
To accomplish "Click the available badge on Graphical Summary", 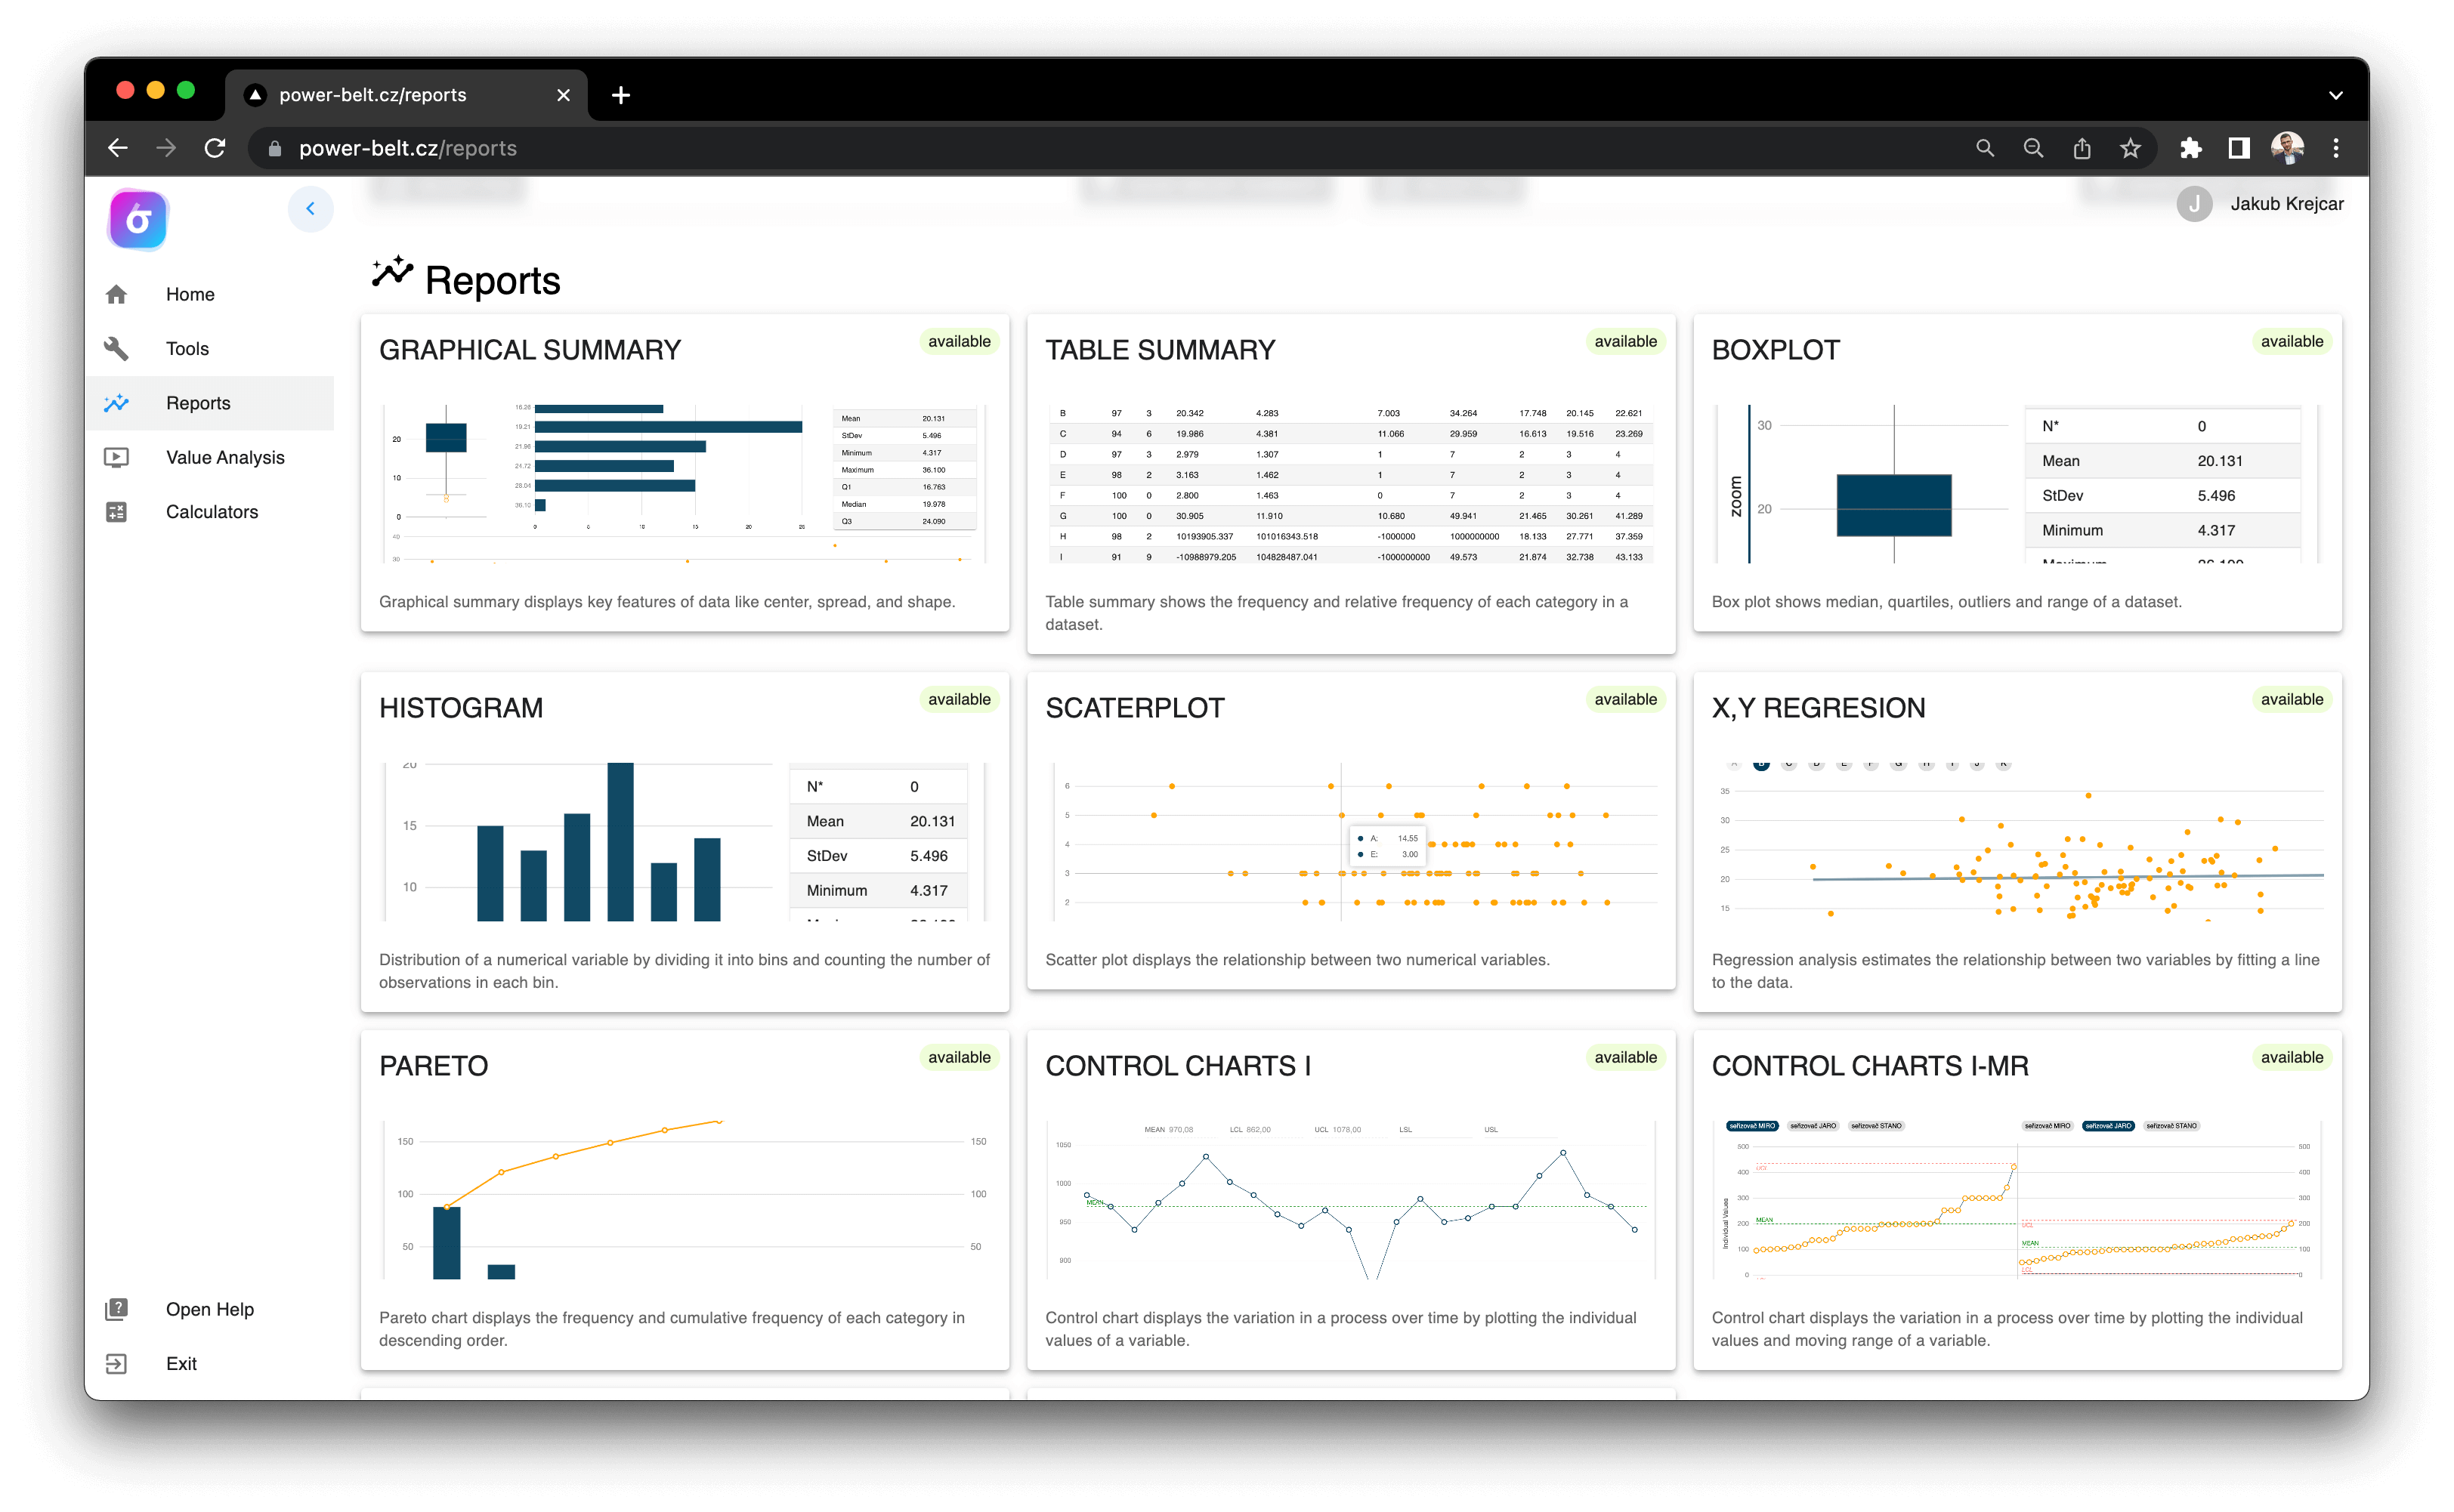I will [958, 341].
